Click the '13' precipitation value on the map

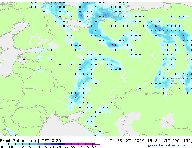click(112, 45)
